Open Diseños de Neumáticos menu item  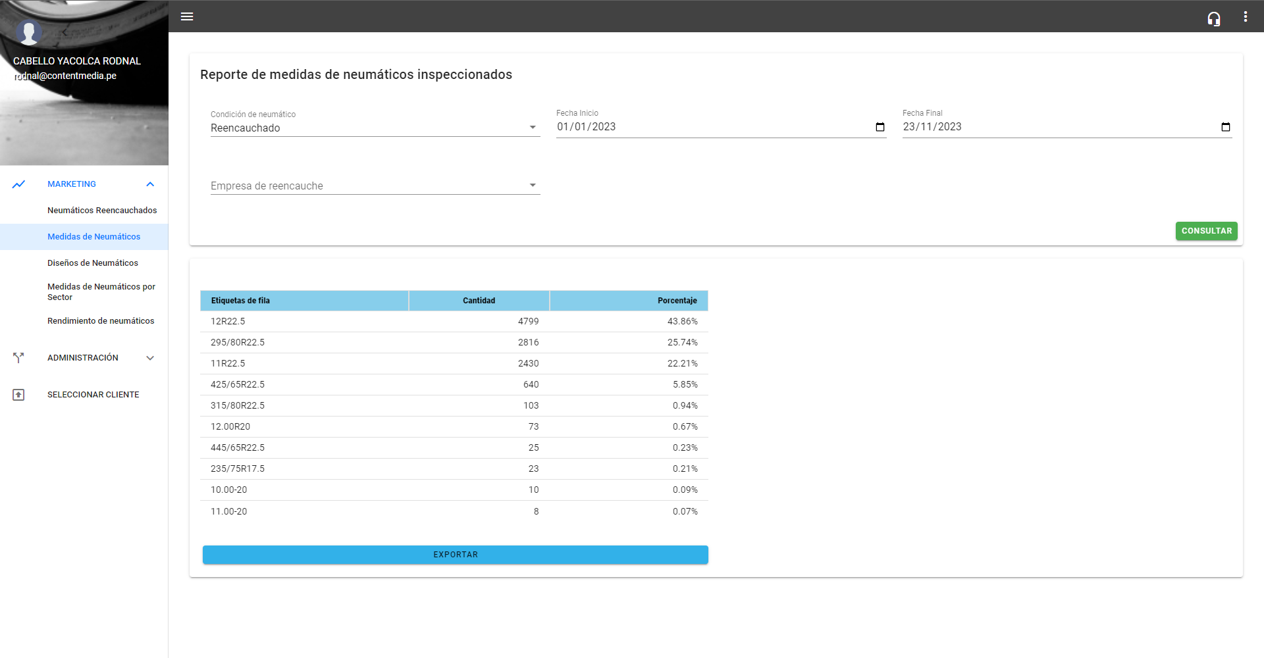[x=93, y=263]
